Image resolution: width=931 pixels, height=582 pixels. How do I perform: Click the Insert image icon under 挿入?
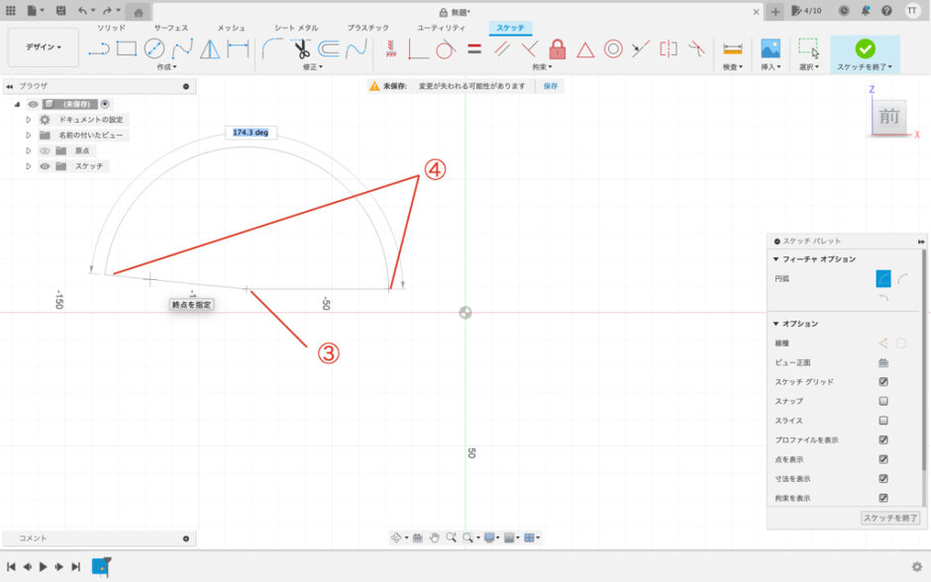pyautogui.click(x=771, y=48)
